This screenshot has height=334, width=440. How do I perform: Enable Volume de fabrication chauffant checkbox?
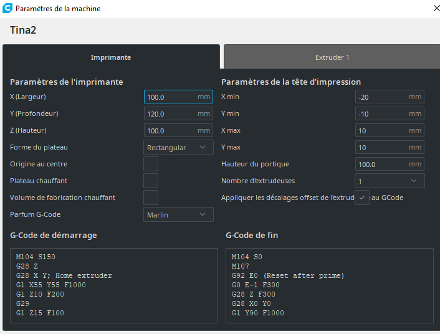(151, 198)
